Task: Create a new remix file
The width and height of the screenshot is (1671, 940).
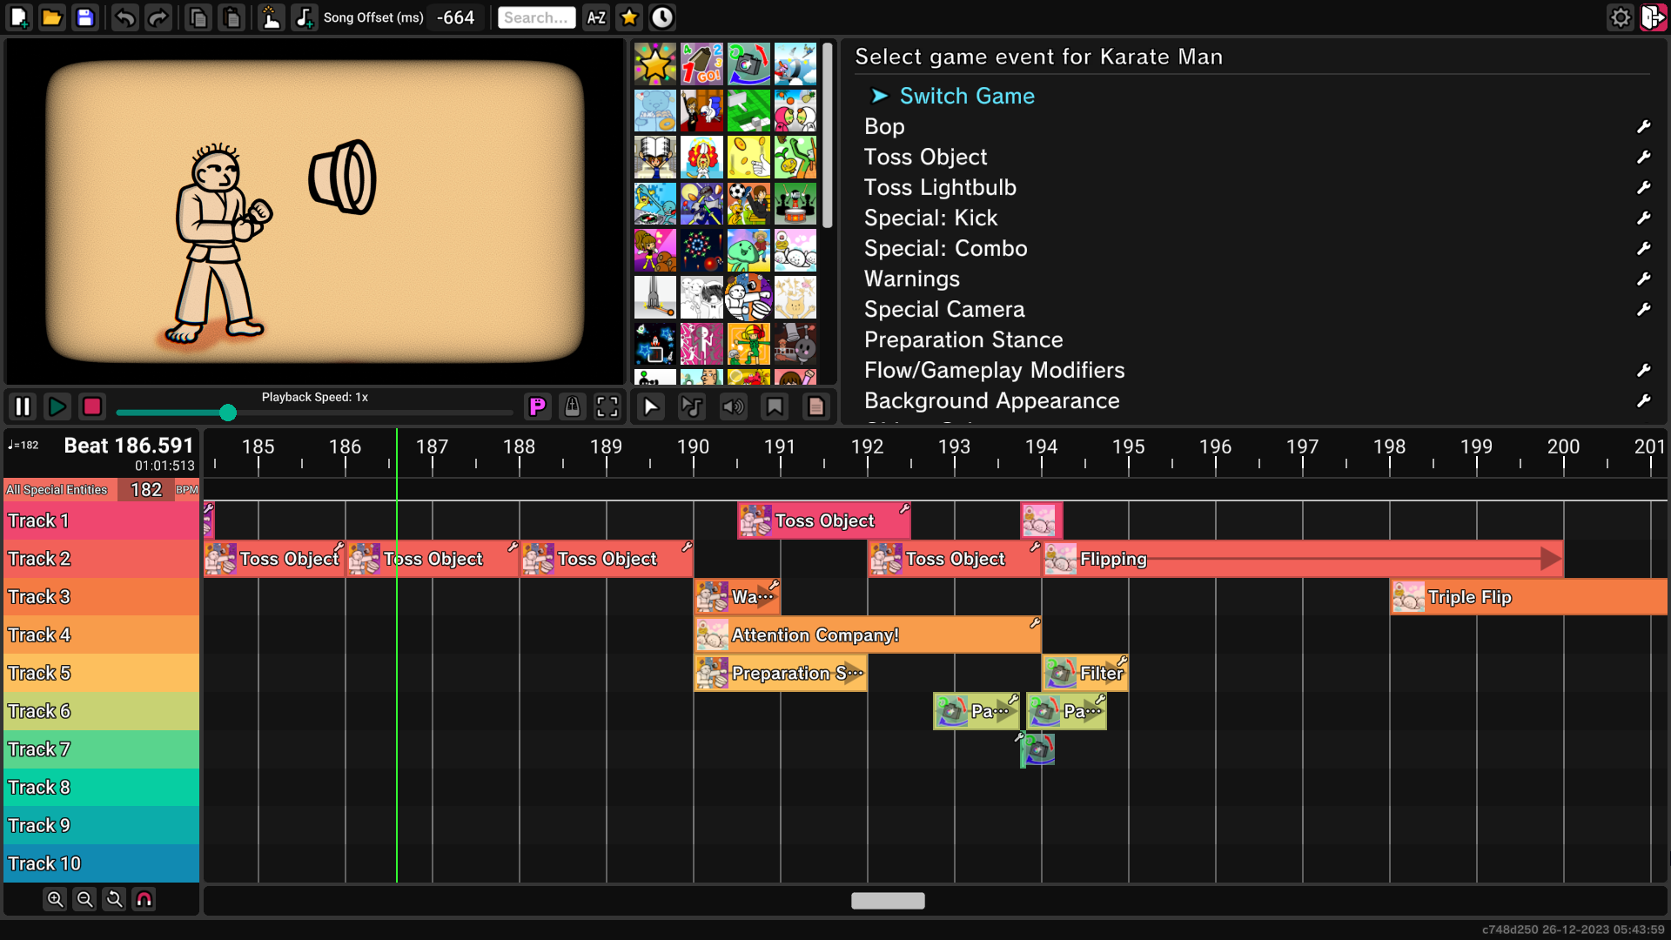Action: coord(19,17)
